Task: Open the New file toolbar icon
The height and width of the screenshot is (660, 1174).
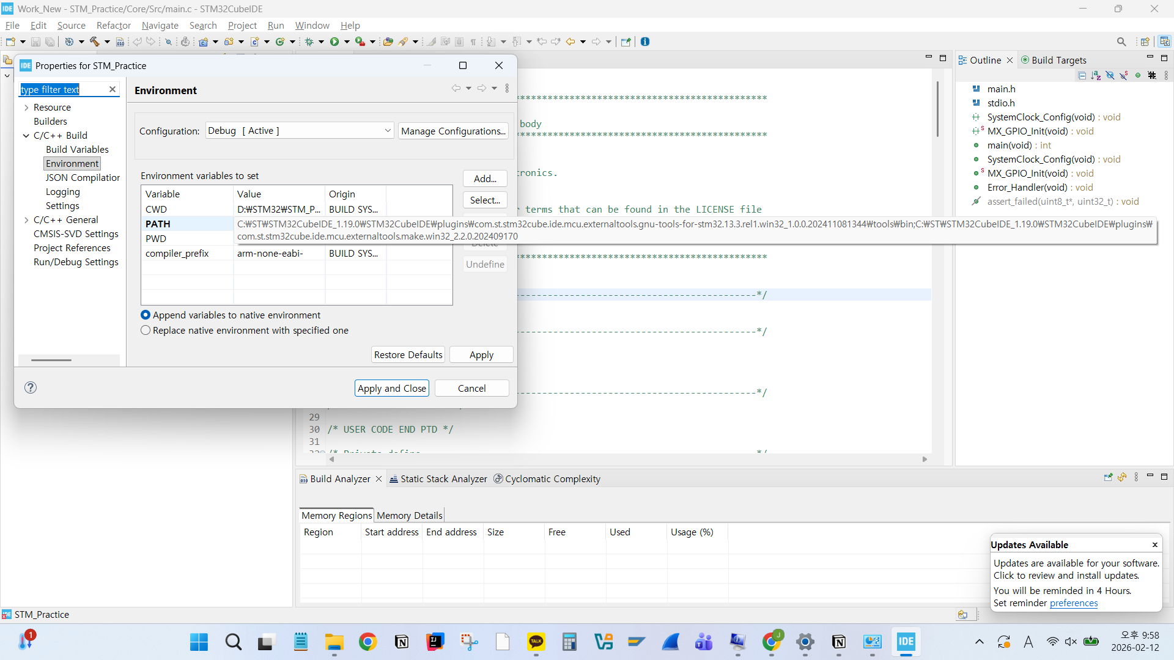Action: [10, 42]
